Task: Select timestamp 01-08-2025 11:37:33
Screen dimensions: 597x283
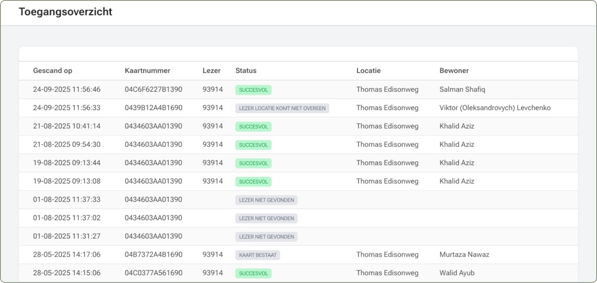Action: point(67,200)
